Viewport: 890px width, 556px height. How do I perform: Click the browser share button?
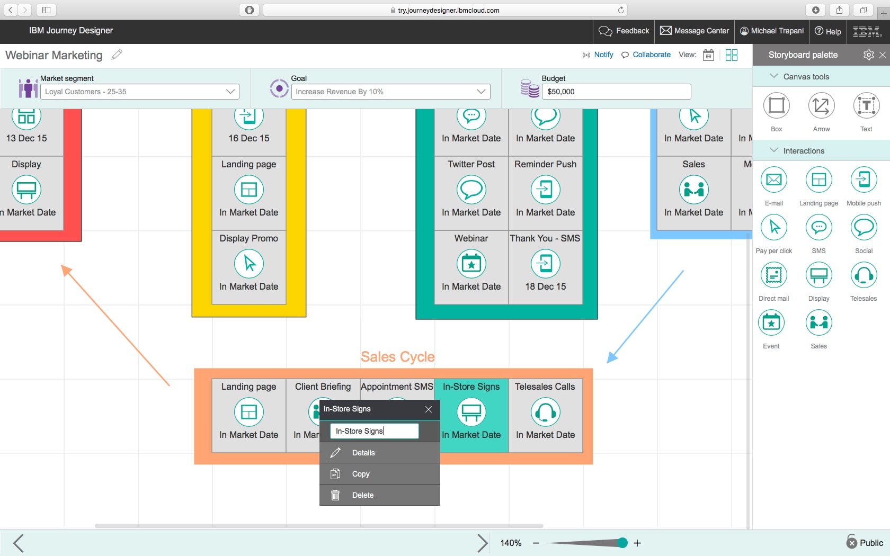click(x=839, y=10)
